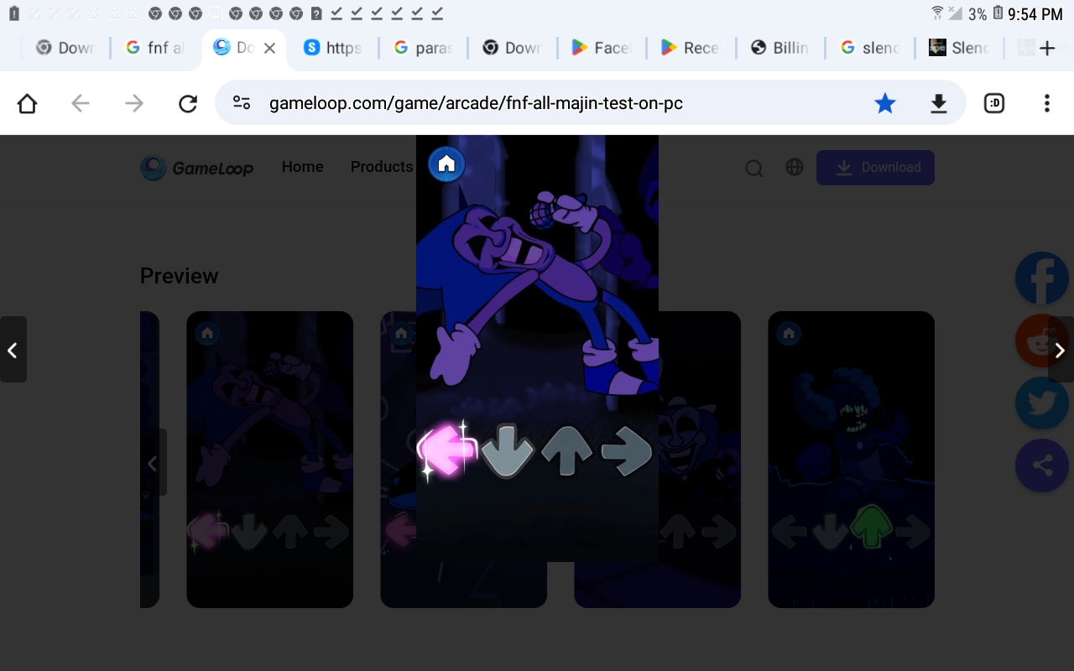Screen dimensions: 1074x671
Task: Share the page on Twitter
Action: [1042, 403]
